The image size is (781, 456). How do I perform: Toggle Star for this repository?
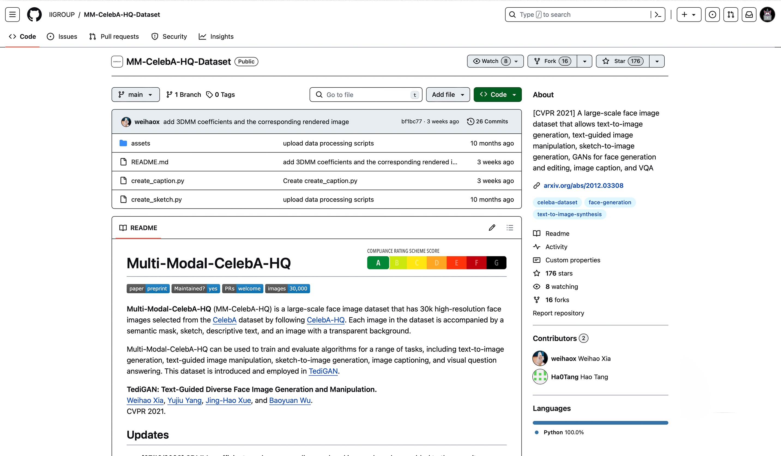622,61
